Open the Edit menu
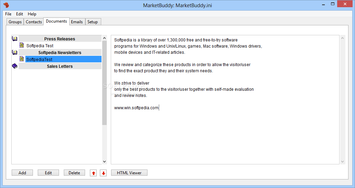The image size is (355, 188). 20,14
